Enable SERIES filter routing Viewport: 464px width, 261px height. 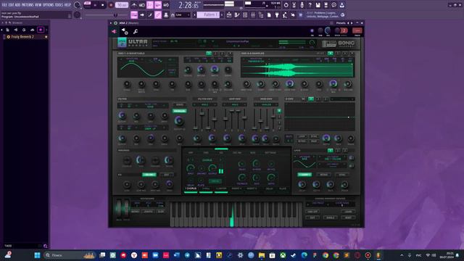point(180,104)
